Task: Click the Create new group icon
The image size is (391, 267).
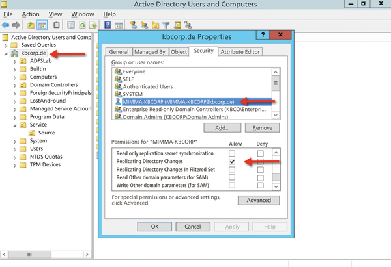Action: (145, 25)
